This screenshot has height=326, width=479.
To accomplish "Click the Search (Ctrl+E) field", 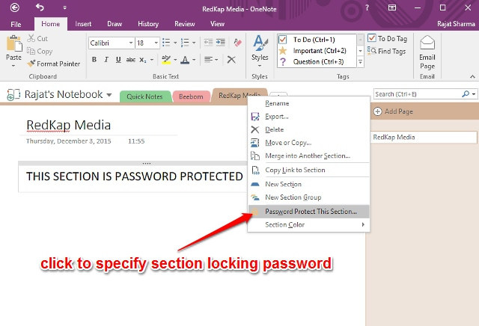I will [x=417, y=94].
